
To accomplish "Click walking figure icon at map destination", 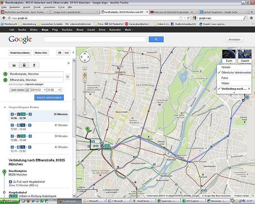I will click(247, 97).
